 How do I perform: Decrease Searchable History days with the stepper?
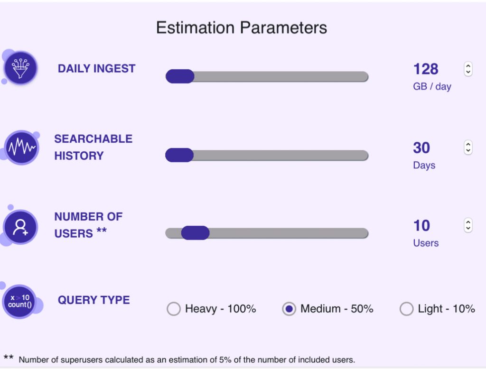[x=467, y=151]
